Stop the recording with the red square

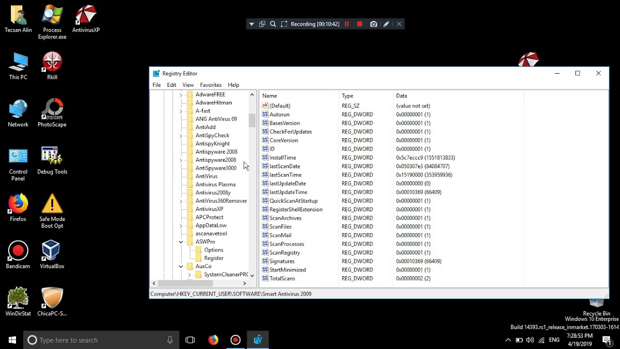point(359,24)
